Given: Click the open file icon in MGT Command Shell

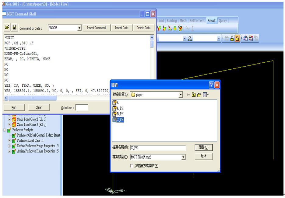Looking at the screenshot, I should click(x=7, y=27).
